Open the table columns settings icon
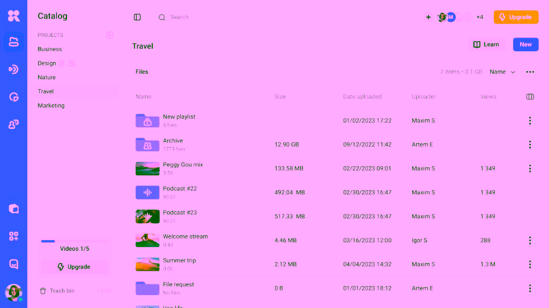 tap(530, 97)
